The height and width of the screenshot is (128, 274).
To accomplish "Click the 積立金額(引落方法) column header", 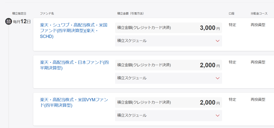I will [130, 14].
